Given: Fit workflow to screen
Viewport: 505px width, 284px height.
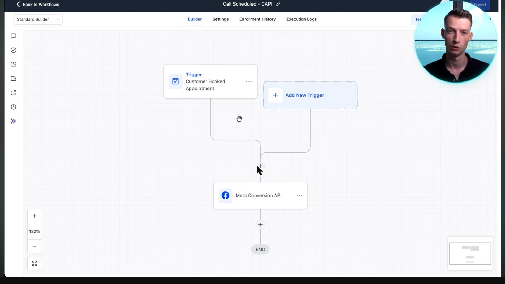Looking at the screenshot, I should [34, 264].
